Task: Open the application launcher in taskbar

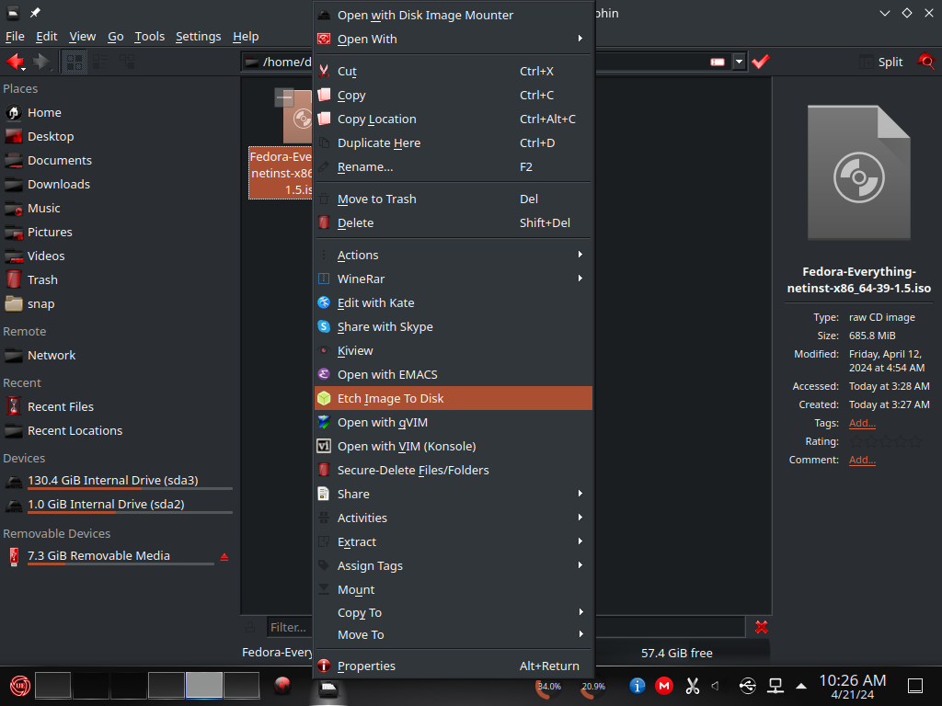Action: [20, 686]
